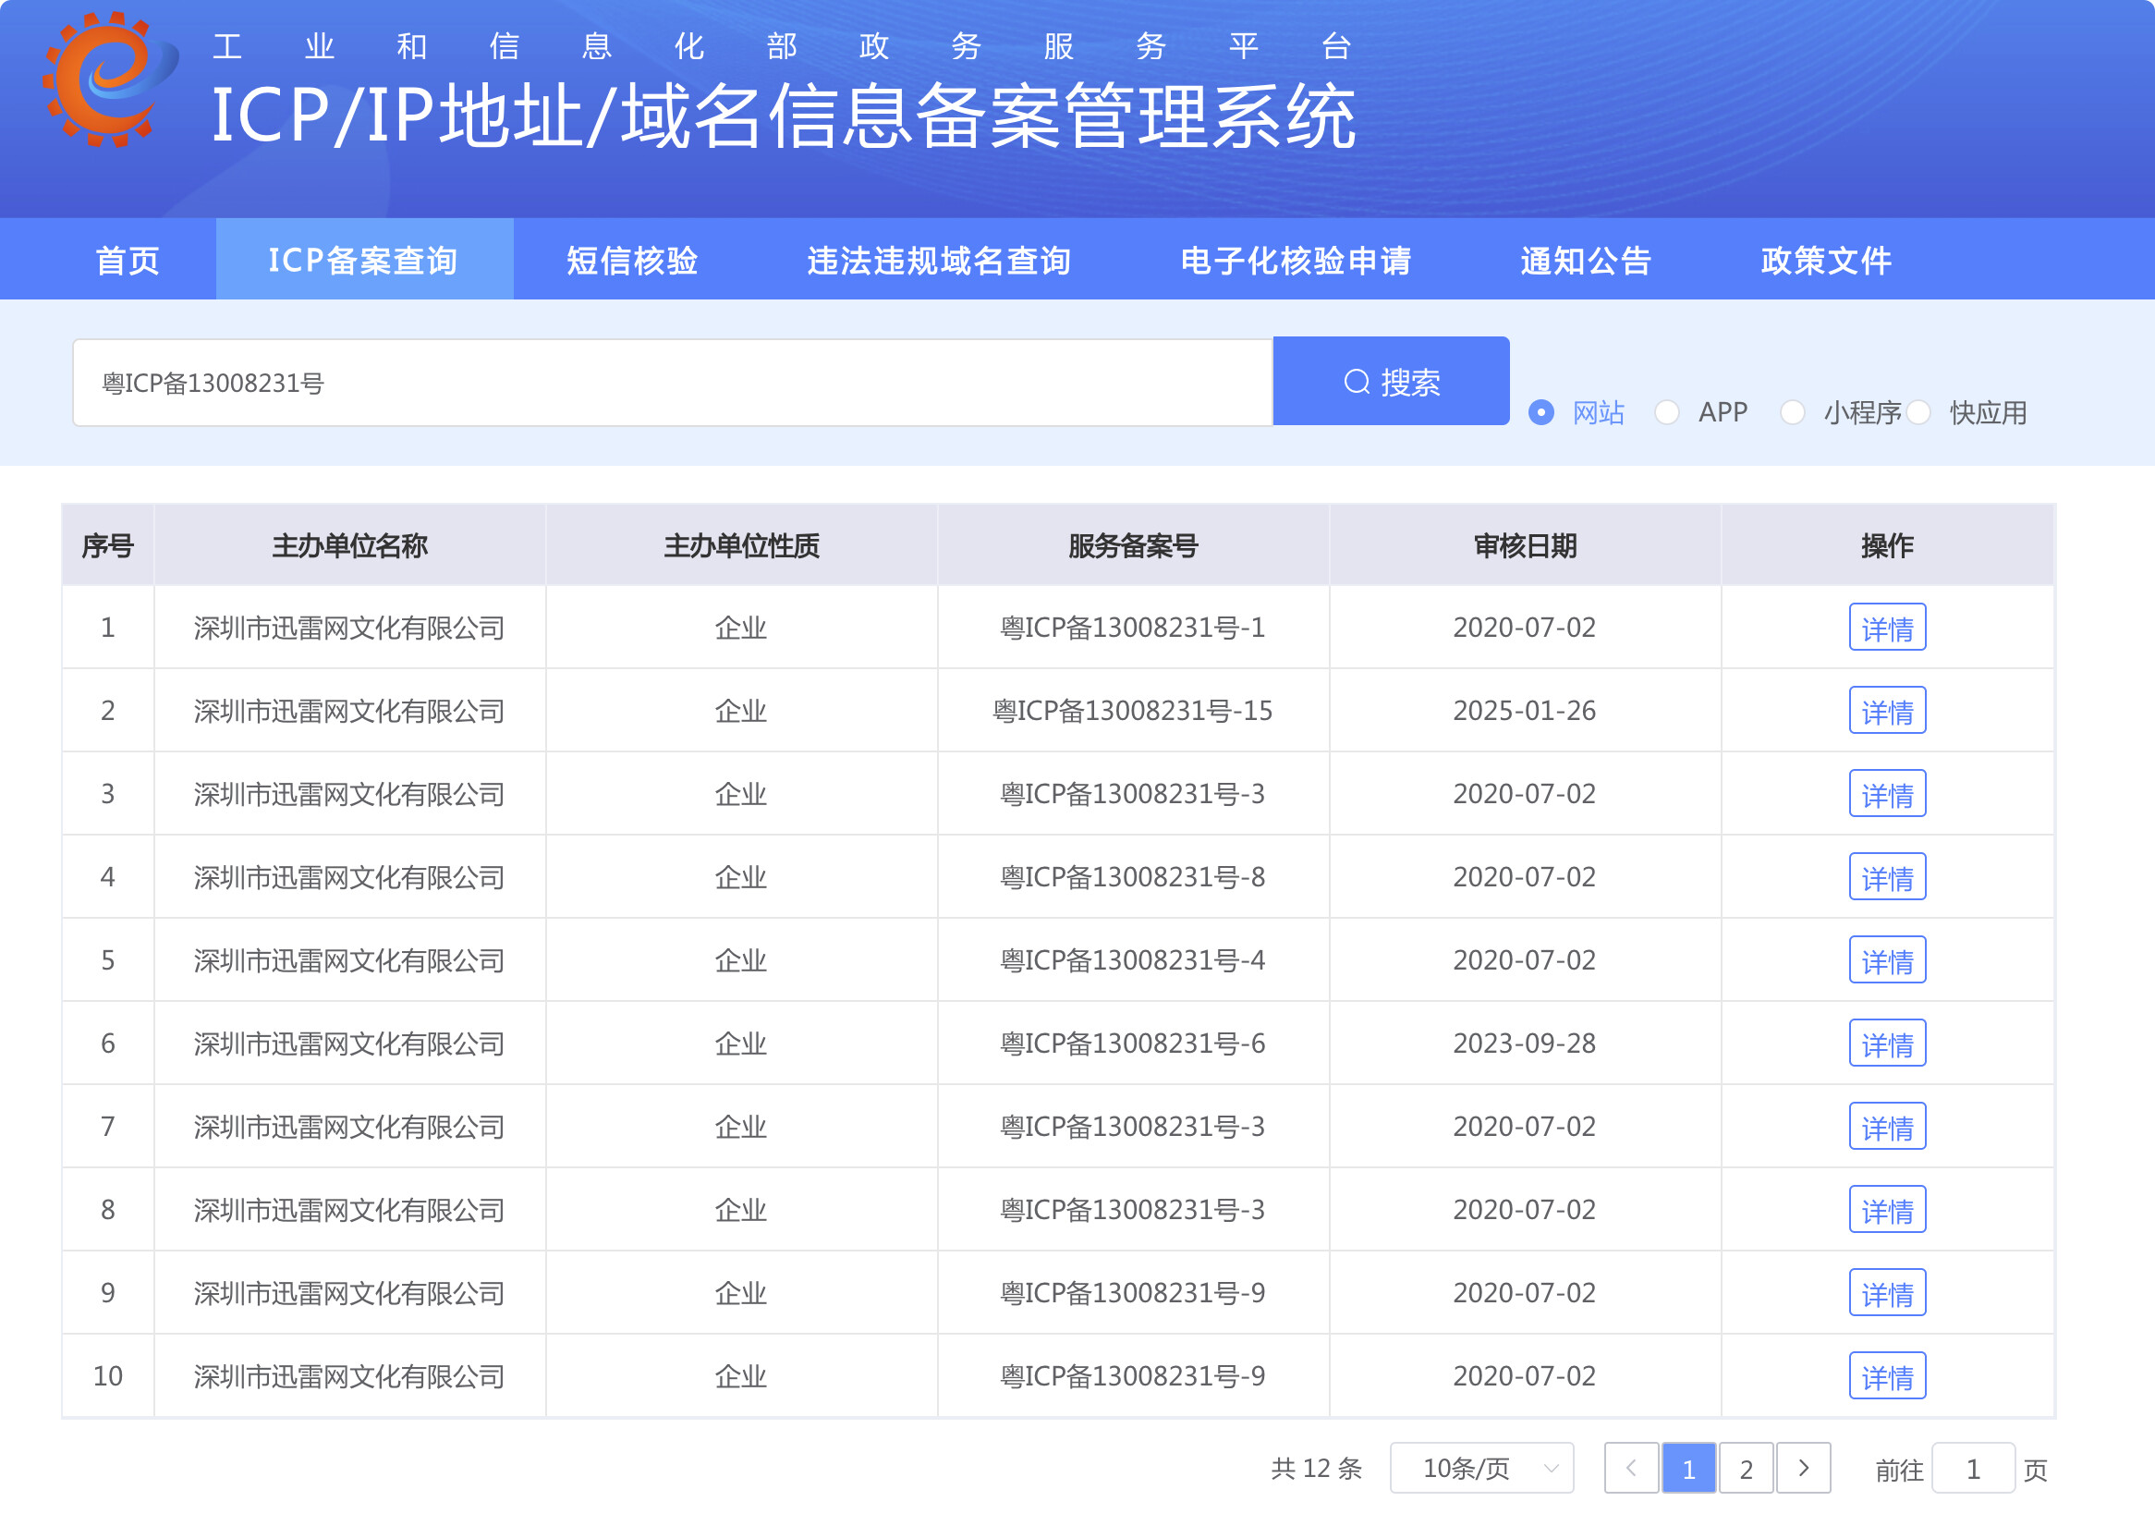View 详情 for record 粤ICP备13008231号-15
This screenshot has height=1538, width=2155.
[1887, 710]
